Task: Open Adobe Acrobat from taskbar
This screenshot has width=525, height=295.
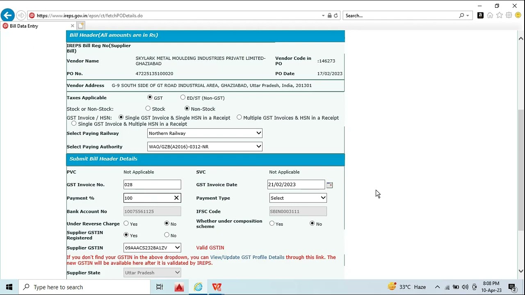Action: 179,287
